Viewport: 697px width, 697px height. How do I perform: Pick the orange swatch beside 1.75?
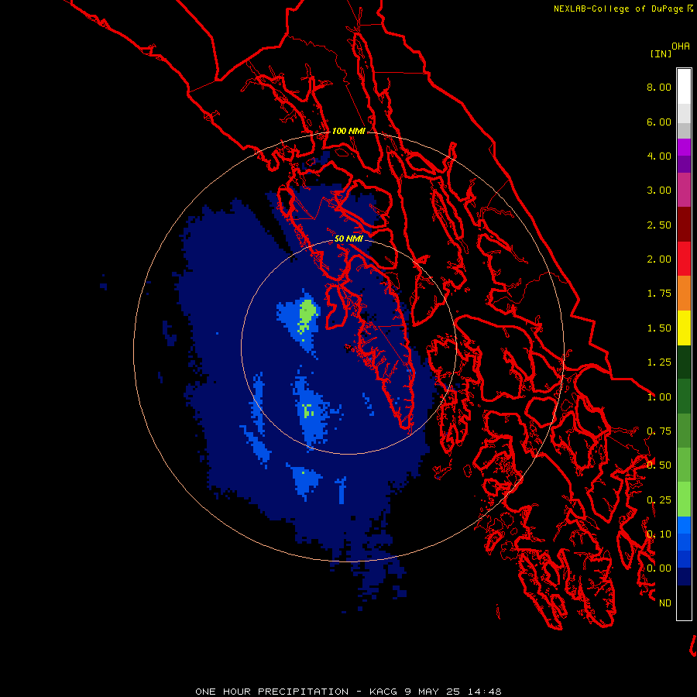tap(684, 294)
